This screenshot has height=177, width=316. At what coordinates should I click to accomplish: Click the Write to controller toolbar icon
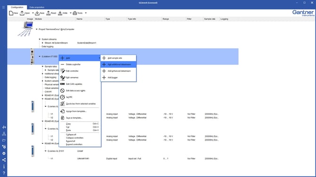click(60, 13)
